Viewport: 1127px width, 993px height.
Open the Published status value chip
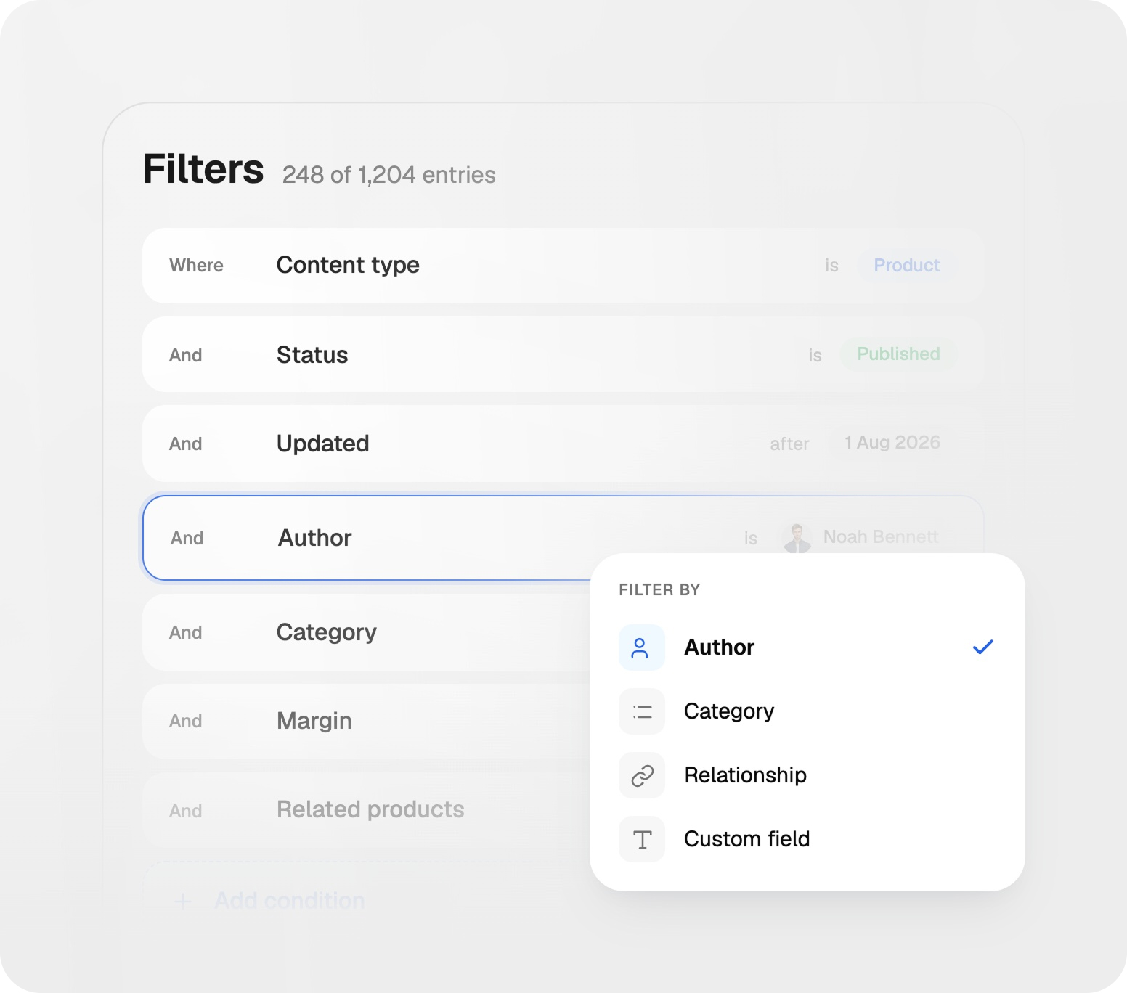[898, 354]
